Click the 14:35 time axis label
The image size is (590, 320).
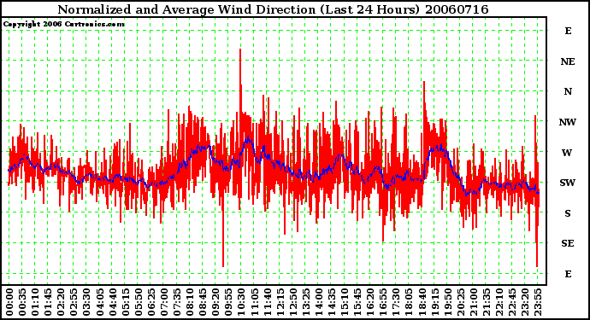(x=332, y=302)
